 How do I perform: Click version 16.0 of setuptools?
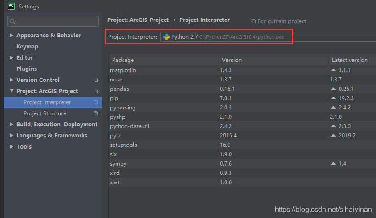[x=225, y=145]
